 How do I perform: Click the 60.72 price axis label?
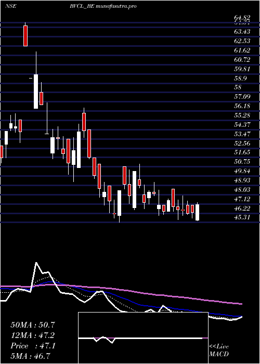pos(242,59)
